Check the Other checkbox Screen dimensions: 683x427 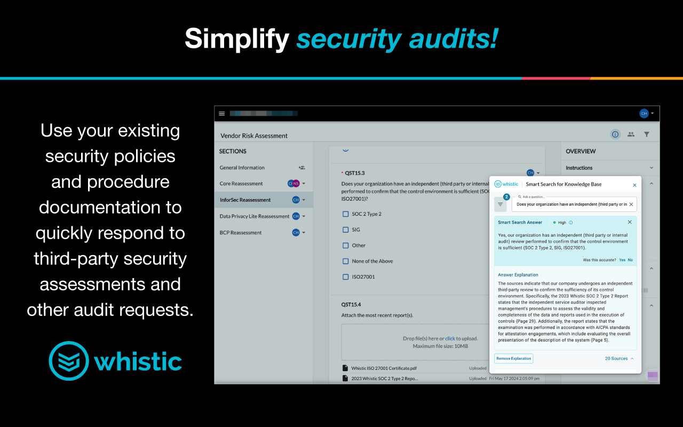[345, 246]
